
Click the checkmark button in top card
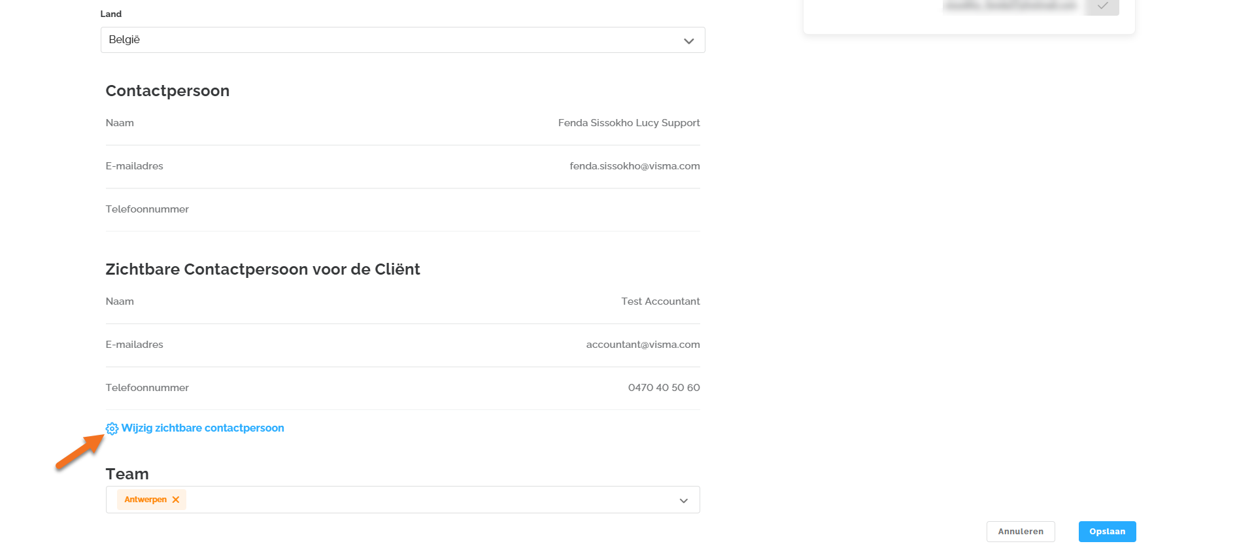pos(1102,7)
